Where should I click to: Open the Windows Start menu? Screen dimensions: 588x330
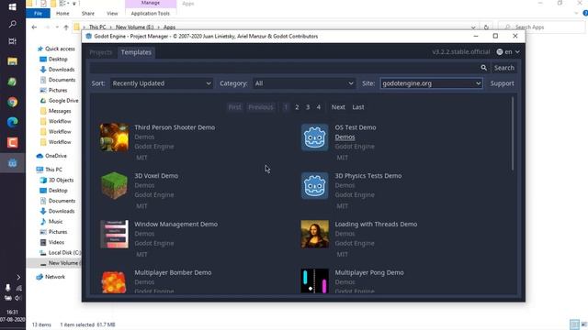(12, 7)
